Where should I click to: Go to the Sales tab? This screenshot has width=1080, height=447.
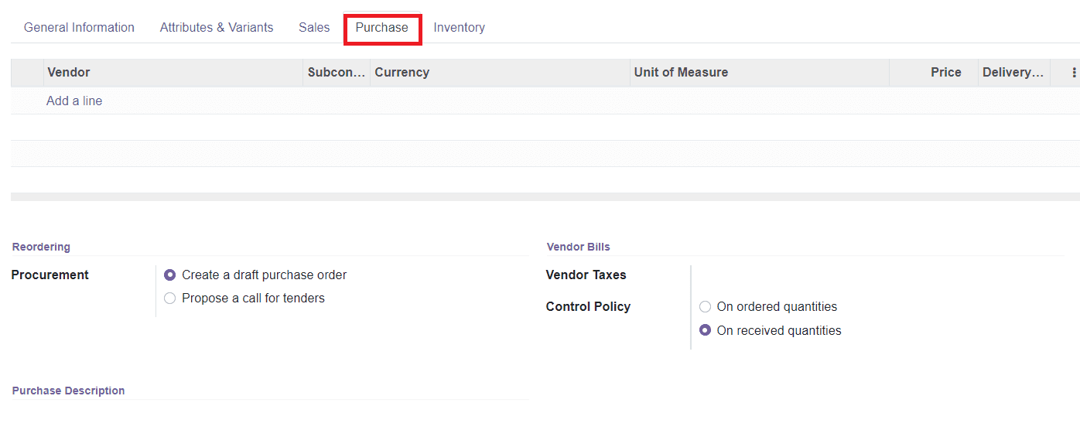313,27
